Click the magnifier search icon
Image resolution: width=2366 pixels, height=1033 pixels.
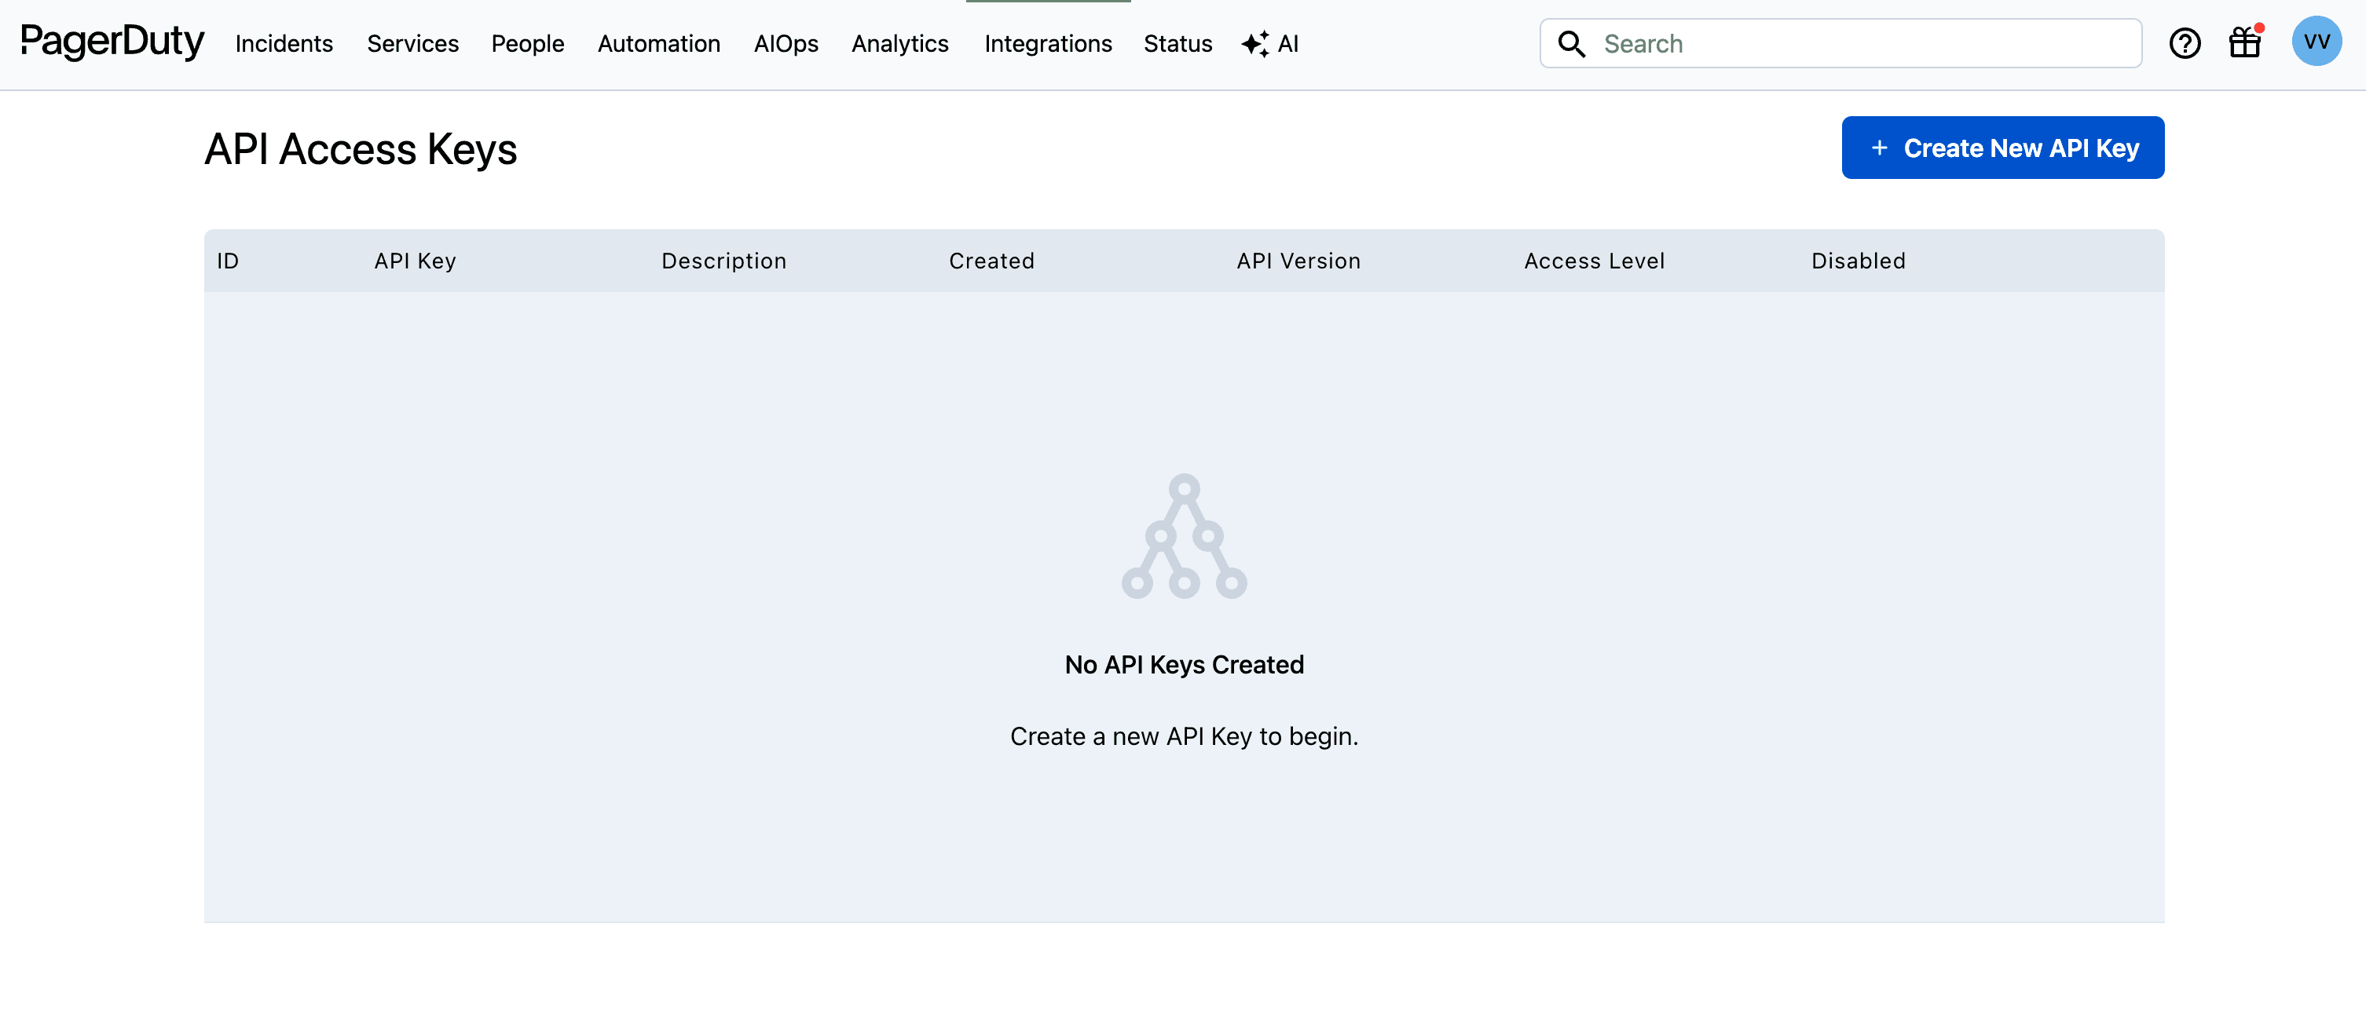tap(1572, 43)
